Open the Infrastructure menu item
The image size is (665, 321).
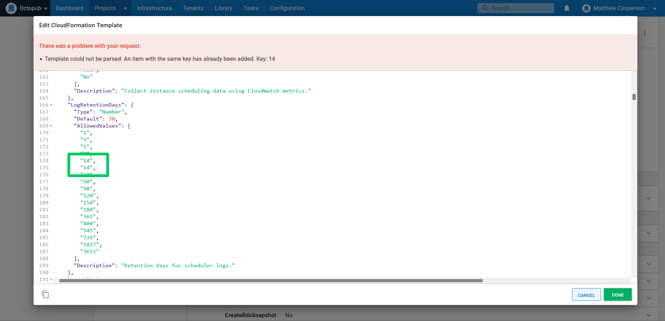coord(154,8)
